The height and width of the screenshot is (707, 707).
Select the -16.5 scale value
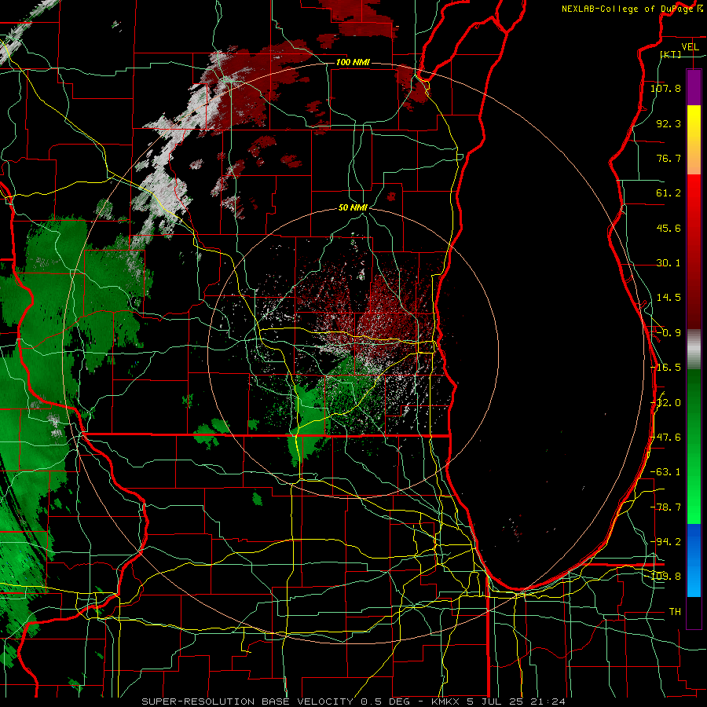click(665, 368)
